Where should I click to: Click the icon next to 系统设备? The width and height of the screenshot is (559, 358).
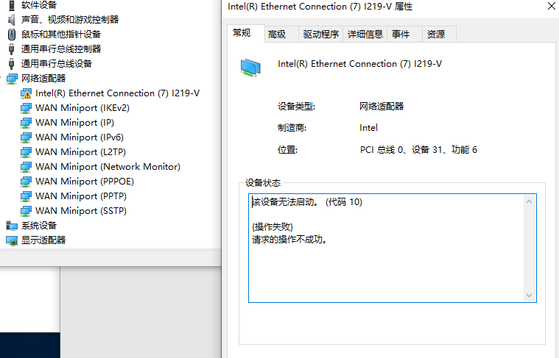[x=12, y=226]
